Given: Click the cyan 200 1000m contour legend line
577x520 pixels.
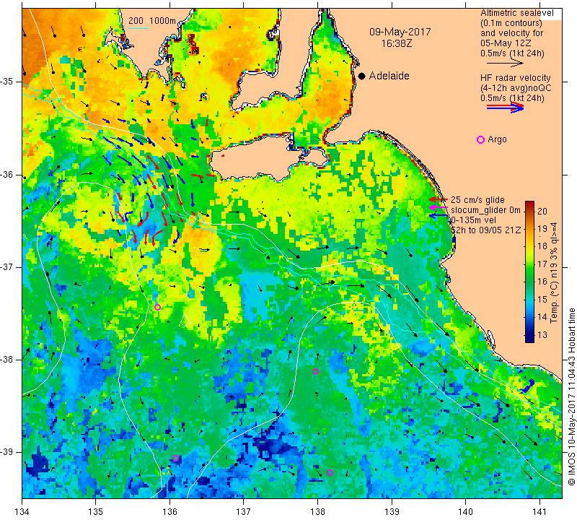Looking at the screenshot, I should point(138,28).
